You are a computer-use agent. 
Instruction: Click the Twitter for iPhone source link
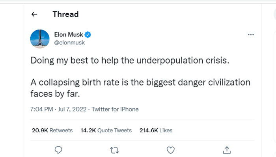(115, 109)
